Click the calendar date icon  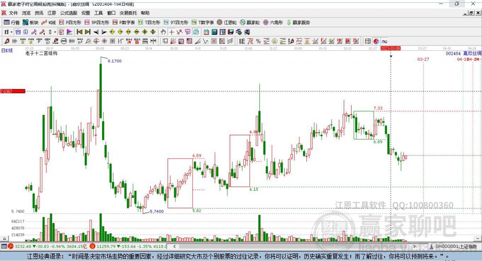tap(206, 32)
